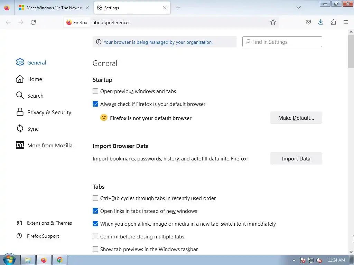Select General category in sidebar
The width and height of the screenshot is (354, 265).
[x=31, y=62]
